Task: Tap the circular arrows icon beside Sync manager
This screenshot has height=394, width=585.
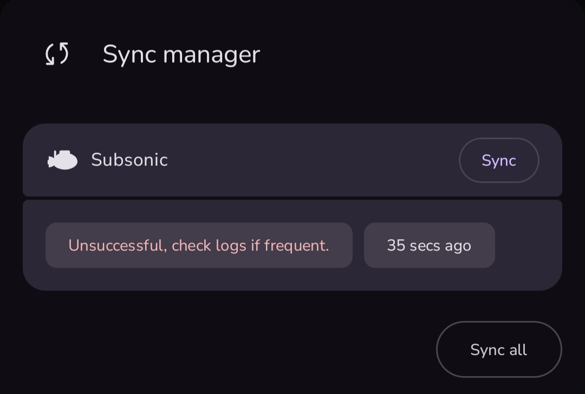Action: point(57,54)
